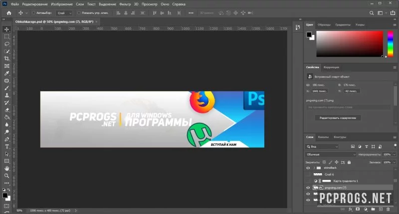This screenshot has height=214, width=399.
Task: Click the Home icon in options bar
Action: 9,13
